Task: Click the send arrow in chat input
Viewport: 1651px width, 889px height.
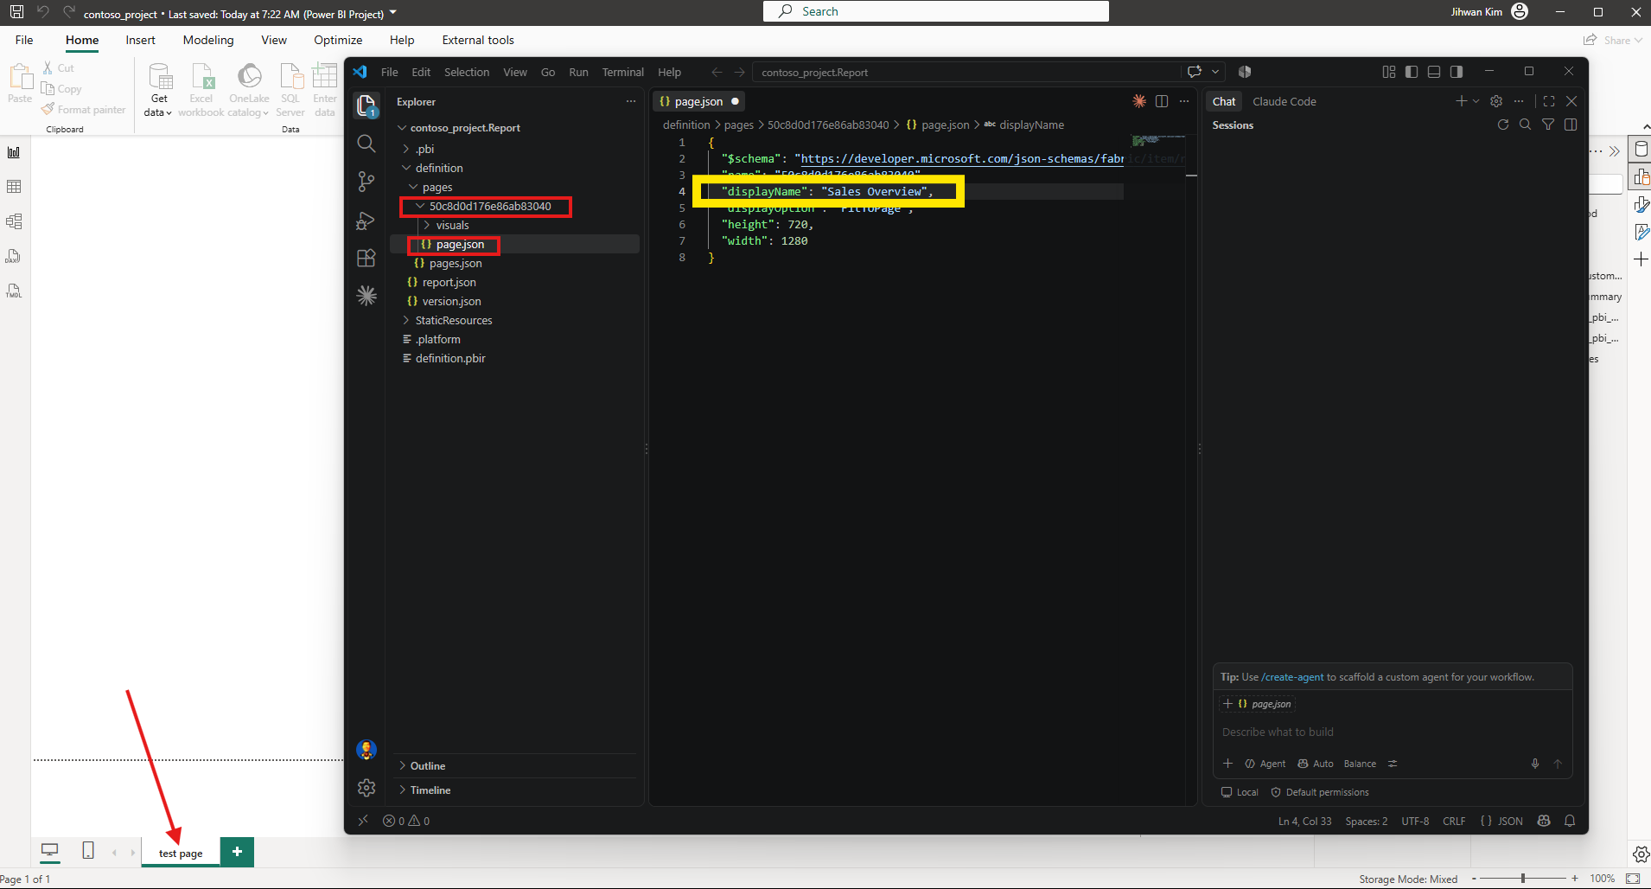Action: click(1558, 764)
